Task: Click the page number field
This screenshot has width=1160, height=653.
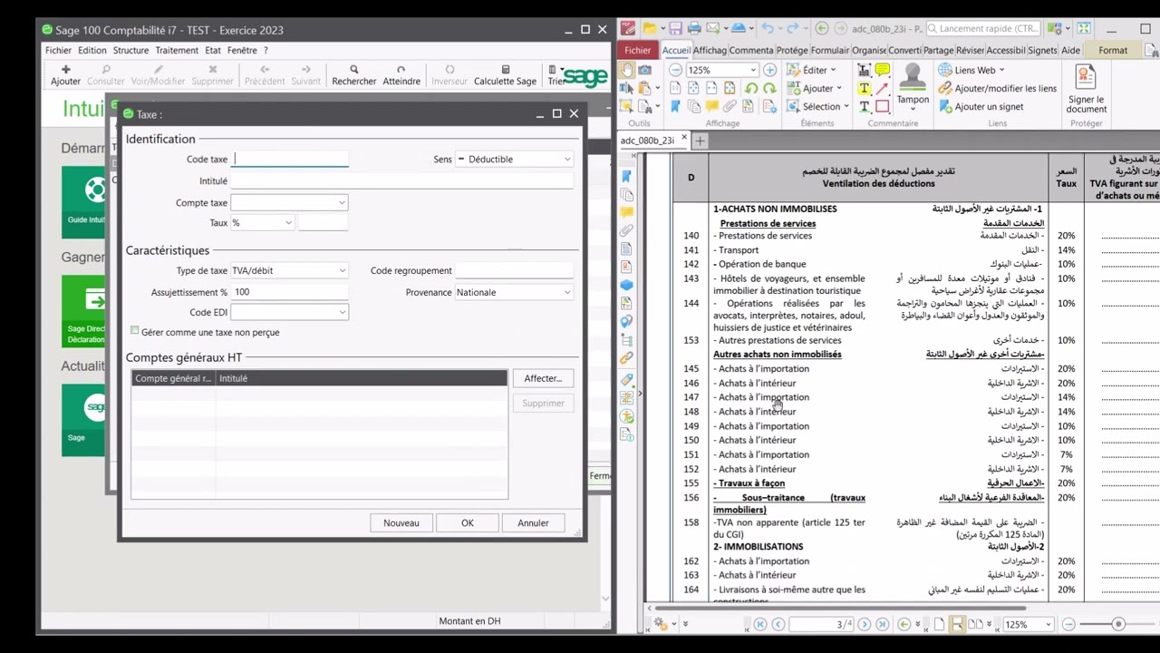Action: pos(822,624)
